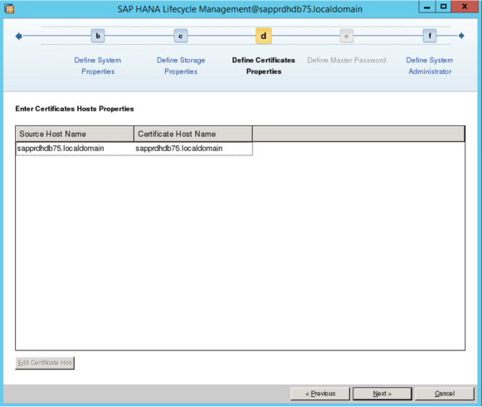Advance with the right roadmap arrow
The height and width of the screenshot is (407, 482).
tap(461, 36)
